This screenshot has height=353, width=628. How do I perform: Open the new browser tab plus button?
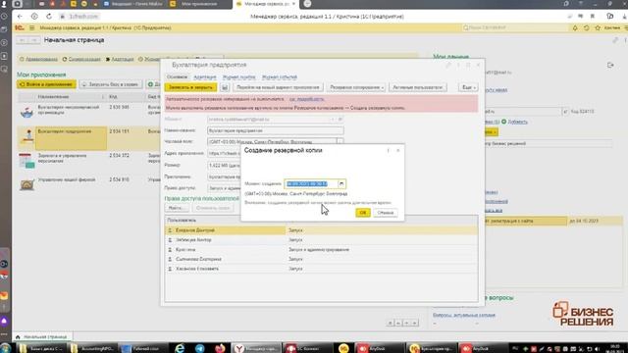pyautogui.click(x=307, y=4)
